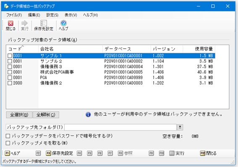Open the 表示(V) menu
Image resolution: width=238 pixels, height=167 pixels.
tap(71, 15)
